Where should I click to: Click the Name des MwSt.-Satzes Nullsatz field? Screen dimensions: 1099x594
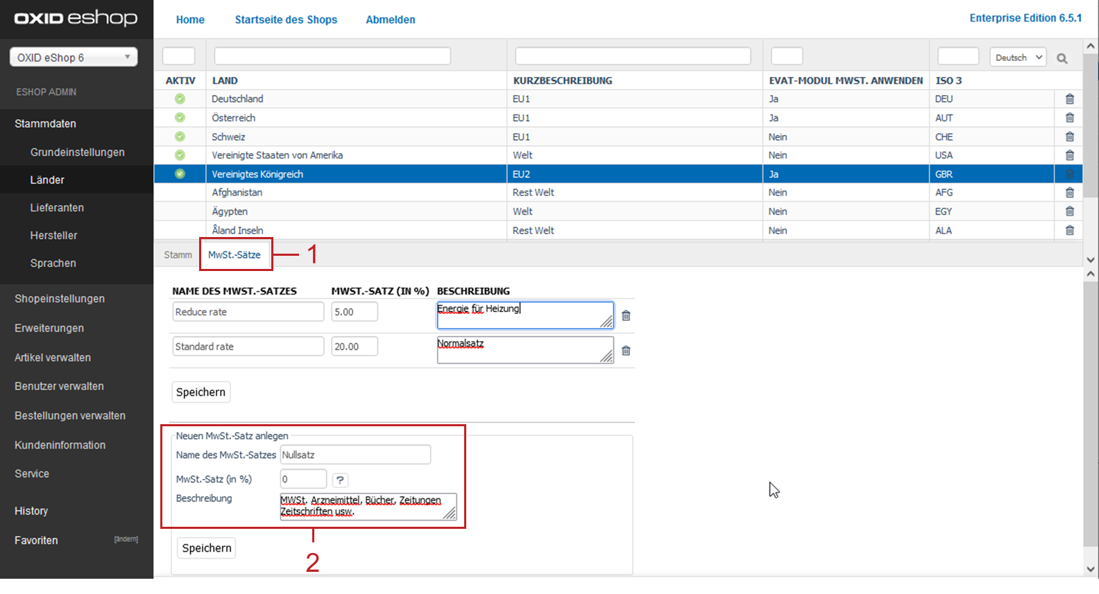(355, 455)
